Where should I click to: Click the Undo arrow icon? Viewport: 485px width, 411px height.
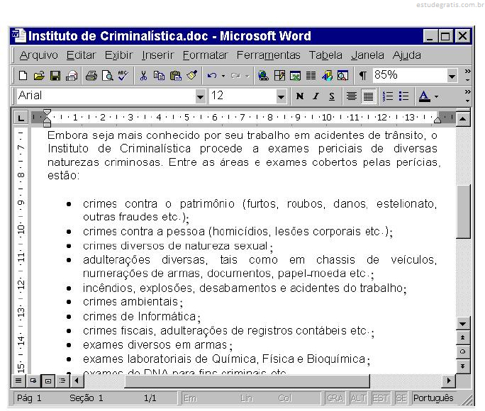211,76
